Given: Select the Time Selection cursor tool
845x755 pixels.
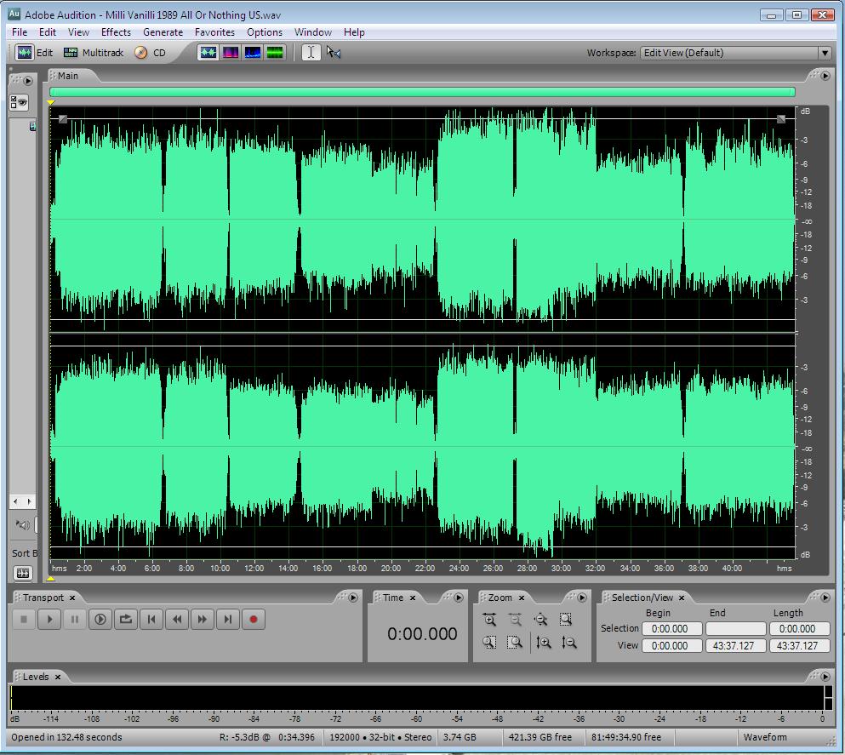Looking at the screenshot, I should [x=311, y=53].
